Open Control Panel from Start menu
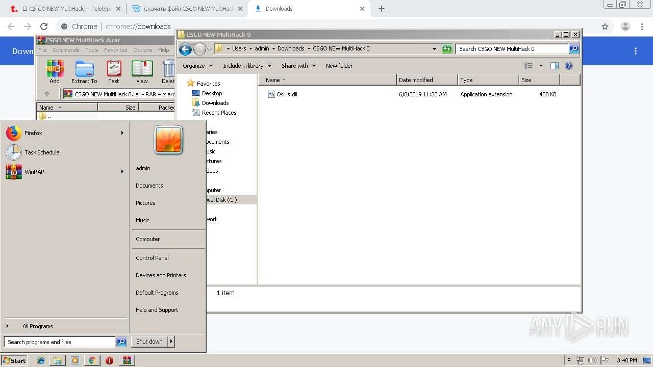 coord(152,258)
